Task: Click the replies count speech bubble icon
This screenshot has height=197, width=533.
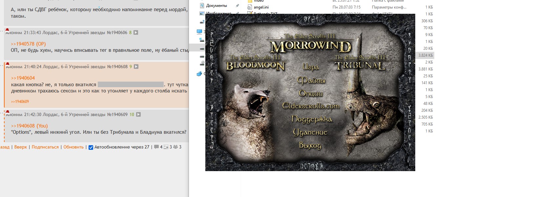Action: point(156,147)
